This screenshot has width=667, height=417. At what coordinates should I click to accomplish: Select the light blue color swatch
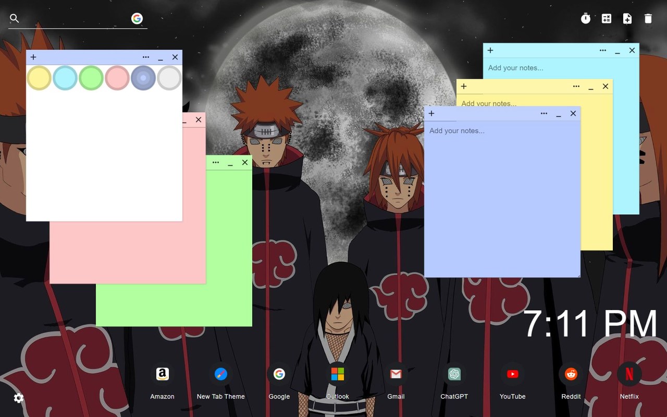tap(65, 78)
